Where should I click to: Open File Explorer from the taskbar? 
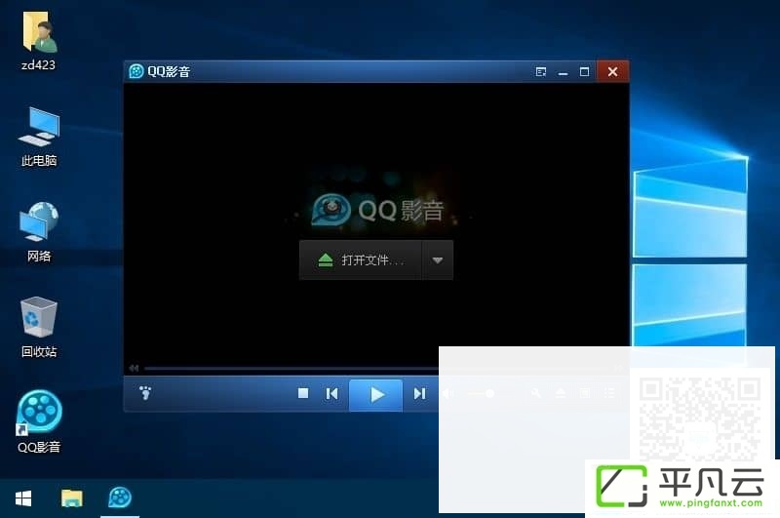coord(71,498)
